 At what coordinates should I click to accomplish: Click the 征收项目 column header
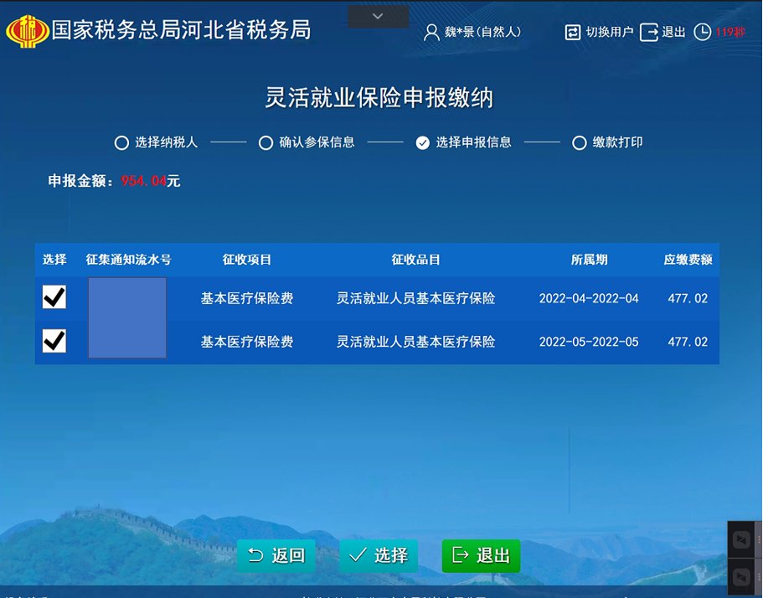(247, 260)
